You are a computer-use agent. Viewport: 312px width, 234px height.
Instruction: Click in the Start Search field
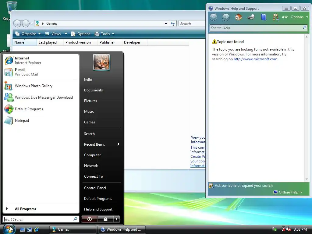(x=41, y=219)
